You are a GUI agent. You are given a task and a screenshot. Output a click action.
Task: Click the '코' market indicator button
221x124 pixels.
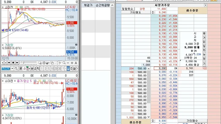pyautogui.click(x=21, y=68)
